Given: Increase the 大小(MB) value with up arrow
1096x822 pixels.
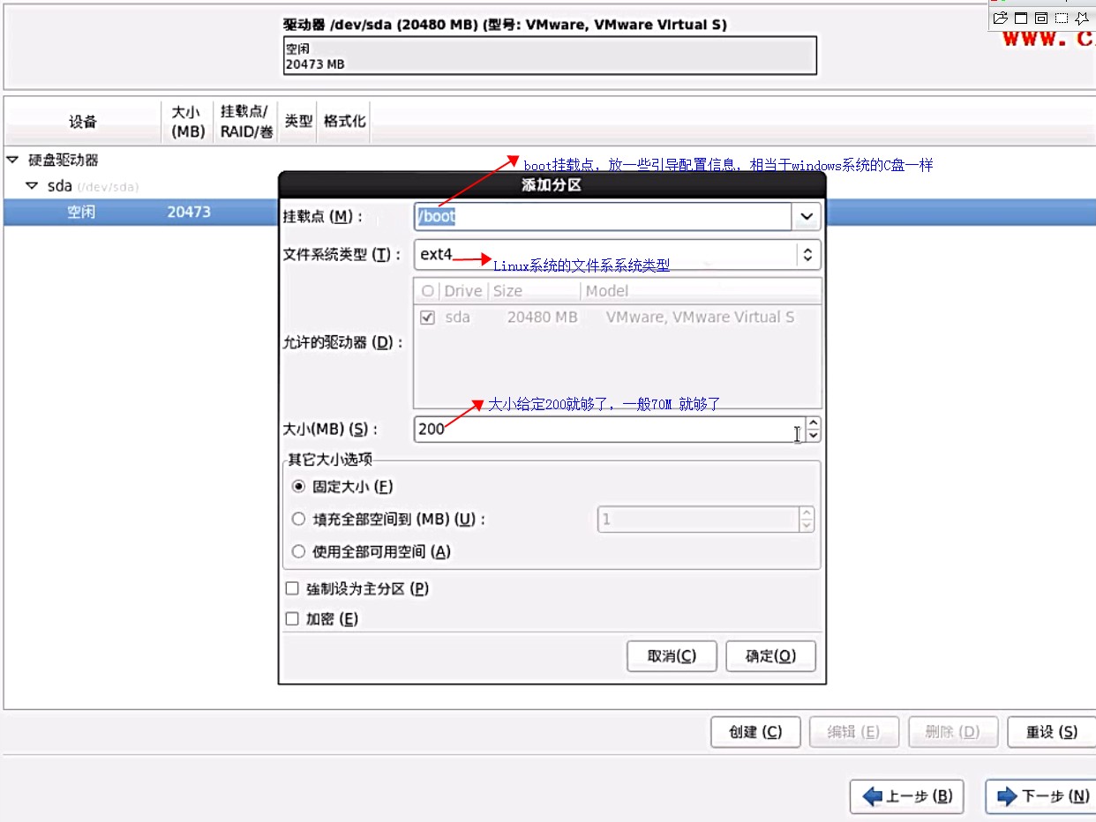Looking at the screenshot, I should 814,424.
